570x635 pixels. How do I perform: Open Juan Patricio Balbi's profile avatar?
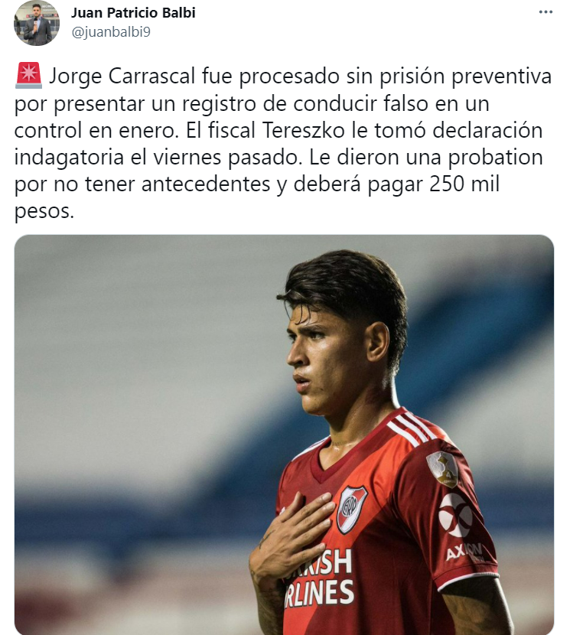(x=37, y=23)
